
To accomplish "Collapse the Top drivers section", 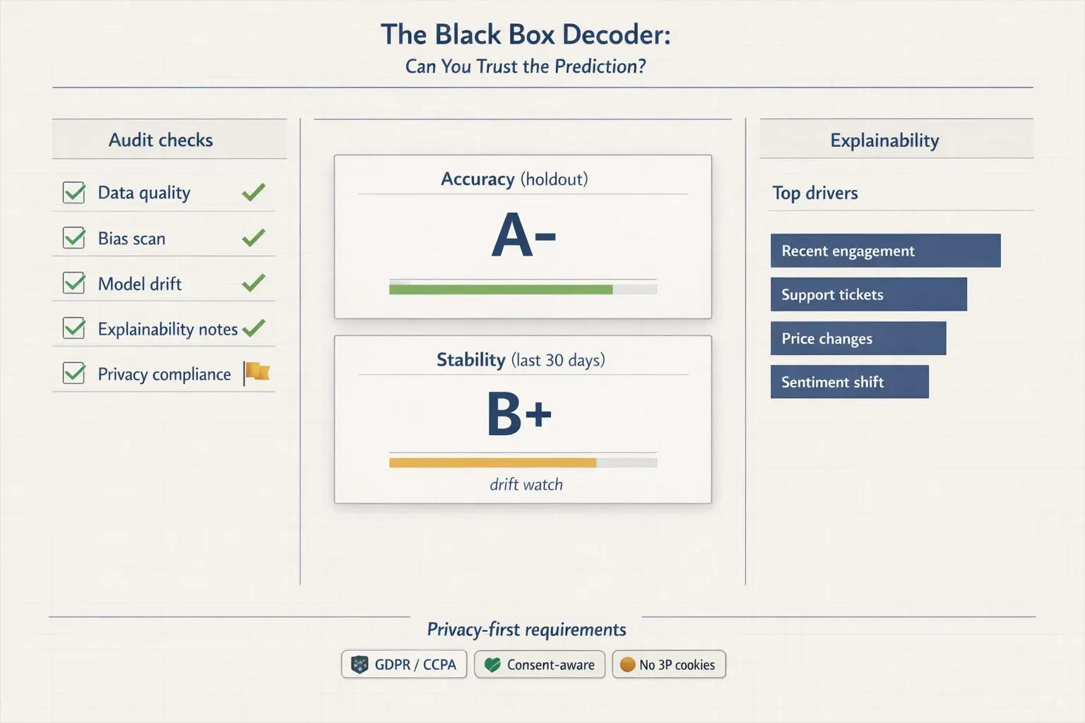I will pos(815,193).
